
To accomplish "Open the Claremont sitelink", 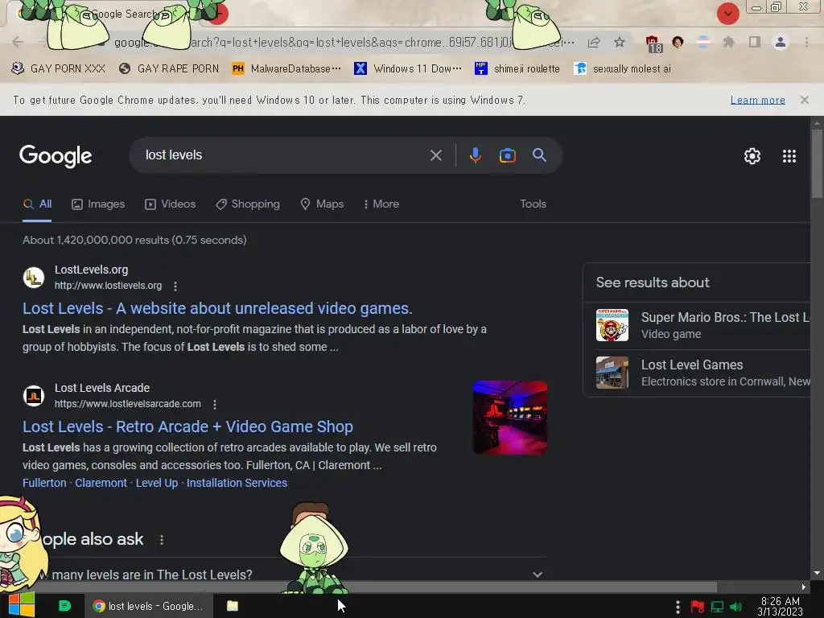I will click(x=101, y=483).
